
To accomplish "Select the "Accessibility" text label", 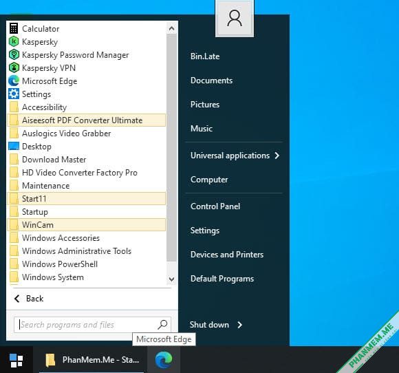I will 44,107.
